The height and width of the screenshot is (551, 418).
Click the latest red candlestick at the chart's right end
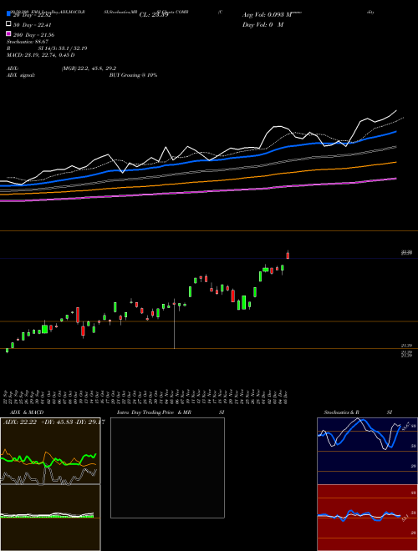click(x=288, y=255)
